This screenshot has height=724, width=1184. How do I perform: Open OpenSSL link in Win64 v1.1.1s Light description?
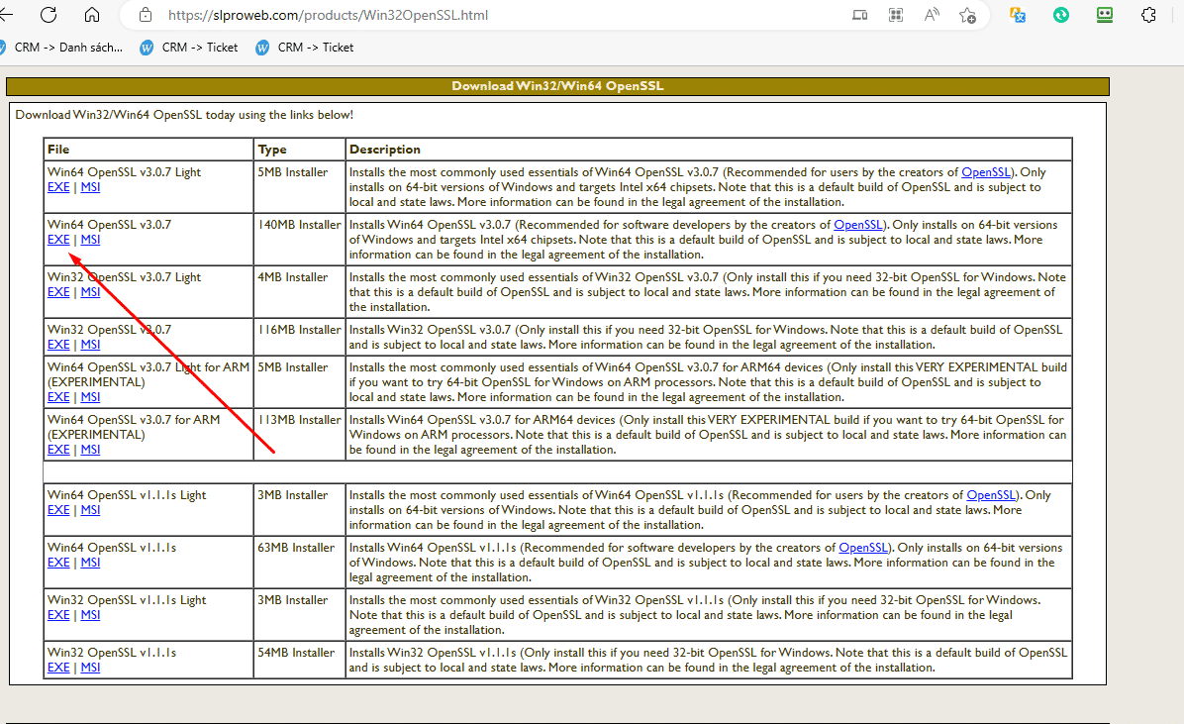[x=991, y=496]
